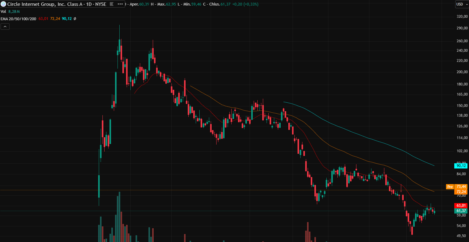Screen dimensions: 469x242
Task: Open the three-dots more menu in symbol legend
Action: point(120,4)
